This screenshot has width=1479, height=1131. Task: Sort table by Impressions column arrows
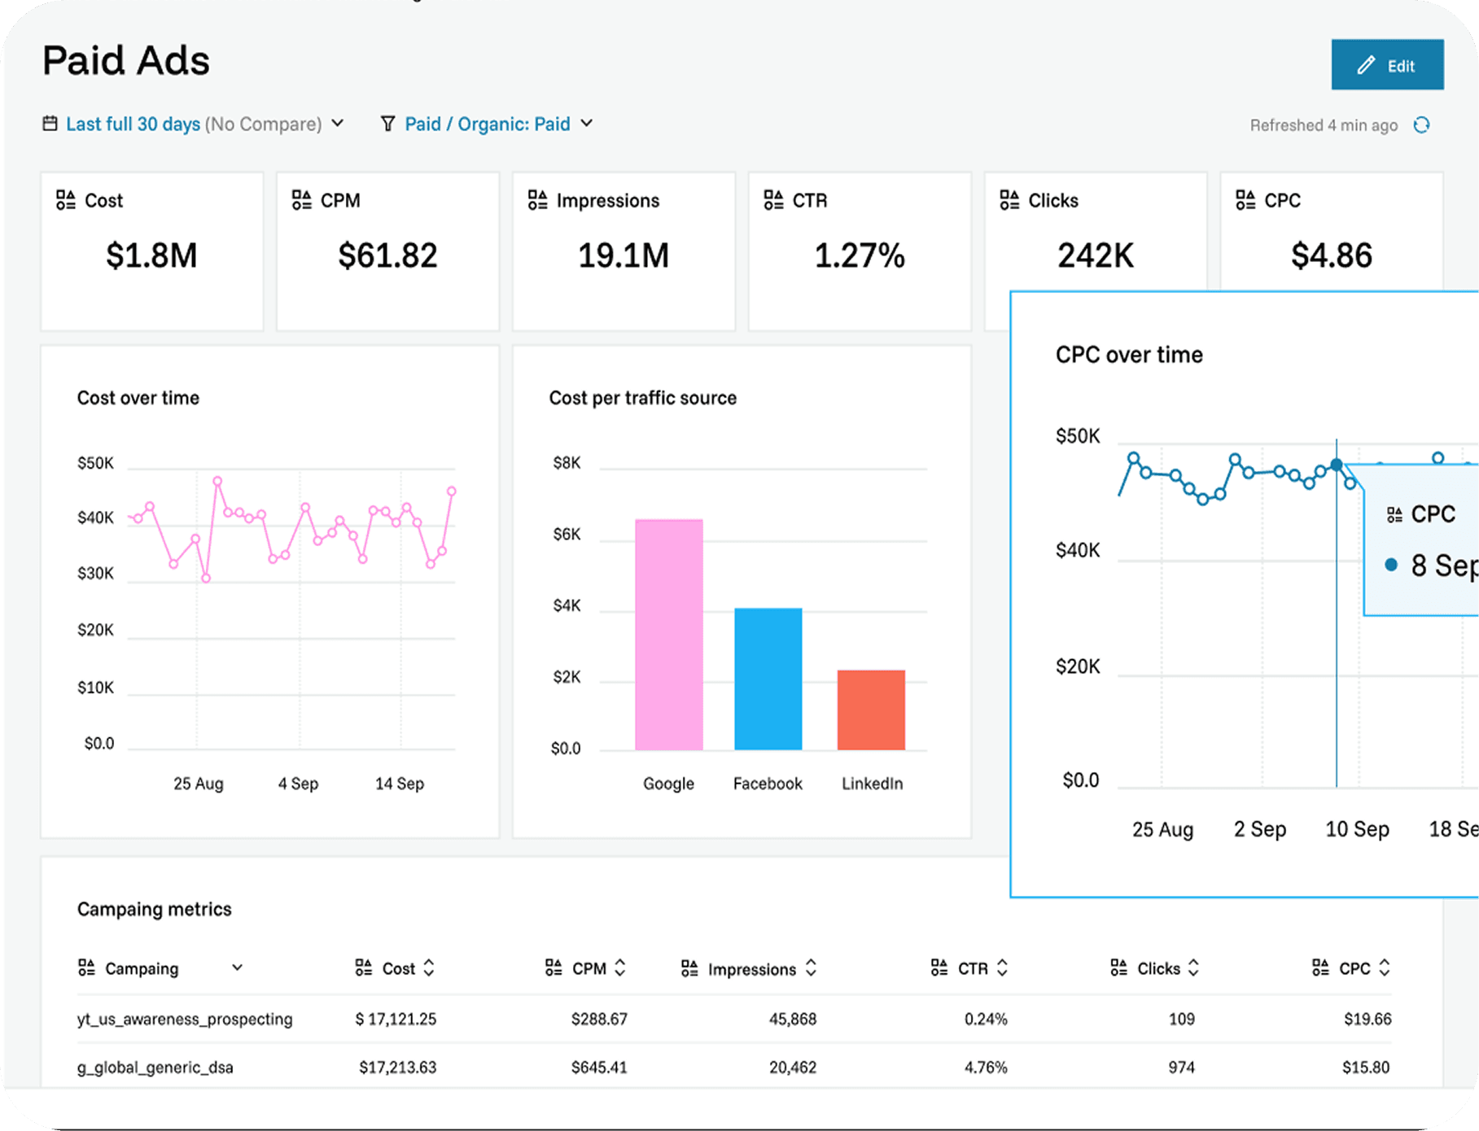[811, 967]
